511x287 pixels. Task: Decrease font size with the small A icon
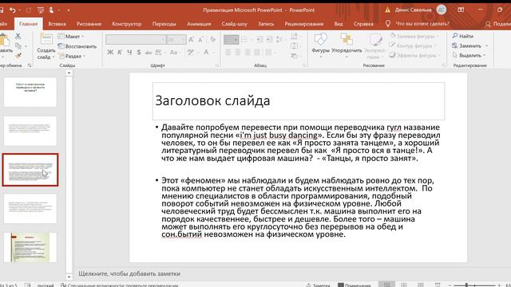point(200,40)
